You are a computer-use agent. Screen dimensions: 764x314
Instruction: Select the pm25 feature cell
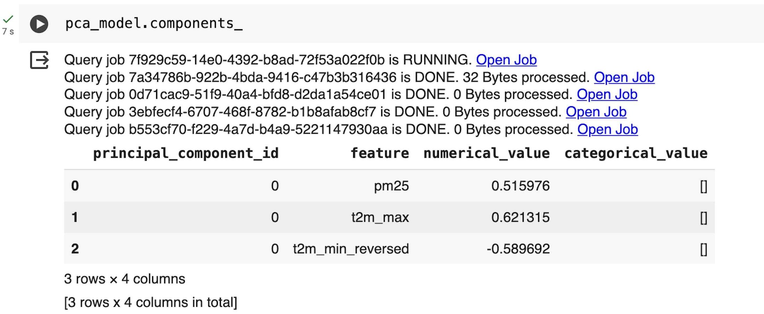391,186
